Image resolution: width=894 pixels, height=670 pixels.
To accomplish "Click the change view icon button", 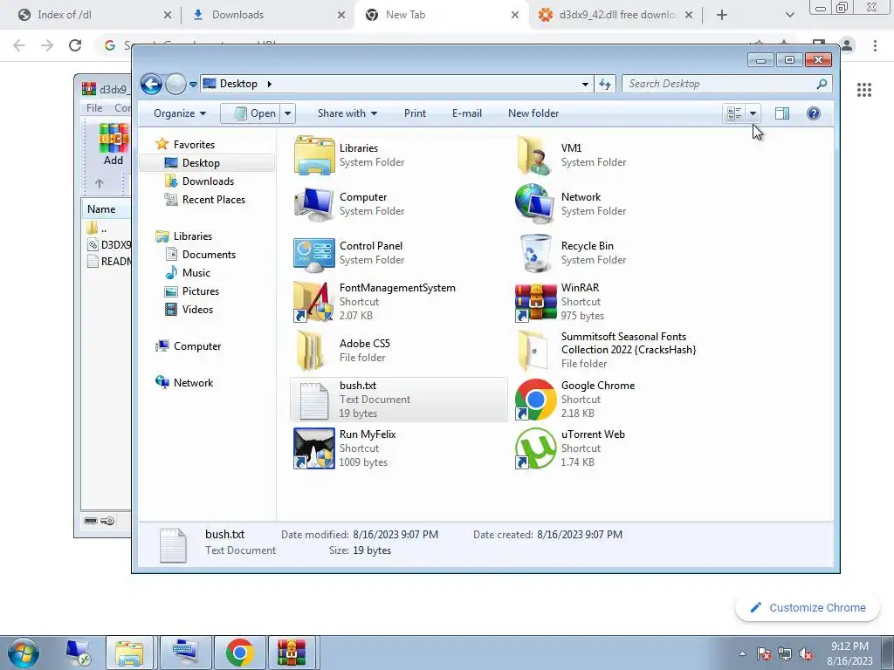I will coord(734,113).
